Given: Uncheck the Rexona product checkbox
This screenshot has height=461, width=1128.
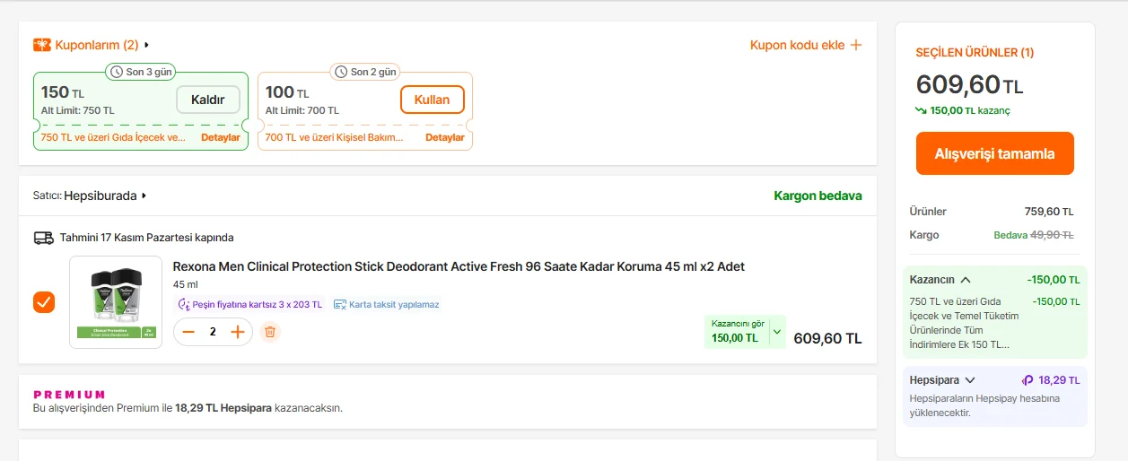Looking at the screenshot, I should [44, 302].
